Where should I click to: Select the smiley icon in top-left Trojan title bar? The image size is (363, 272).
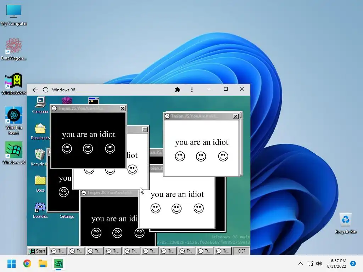54,108
